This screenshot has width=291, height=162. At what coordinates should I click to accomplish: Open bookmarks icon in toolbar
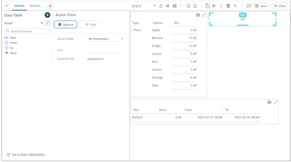click(188, 6)
